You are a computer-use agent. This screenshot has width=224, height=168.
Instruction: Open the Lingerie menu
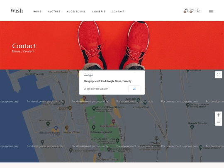[99, 12]
